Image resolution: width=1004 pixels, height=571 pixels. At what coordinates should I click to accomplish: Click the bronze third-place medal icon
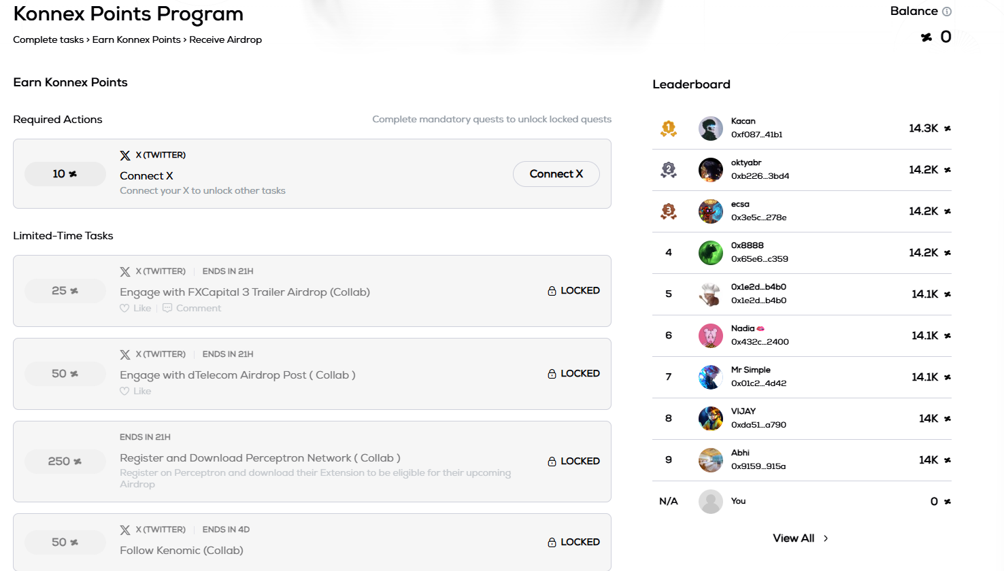(x=669, y=211)
